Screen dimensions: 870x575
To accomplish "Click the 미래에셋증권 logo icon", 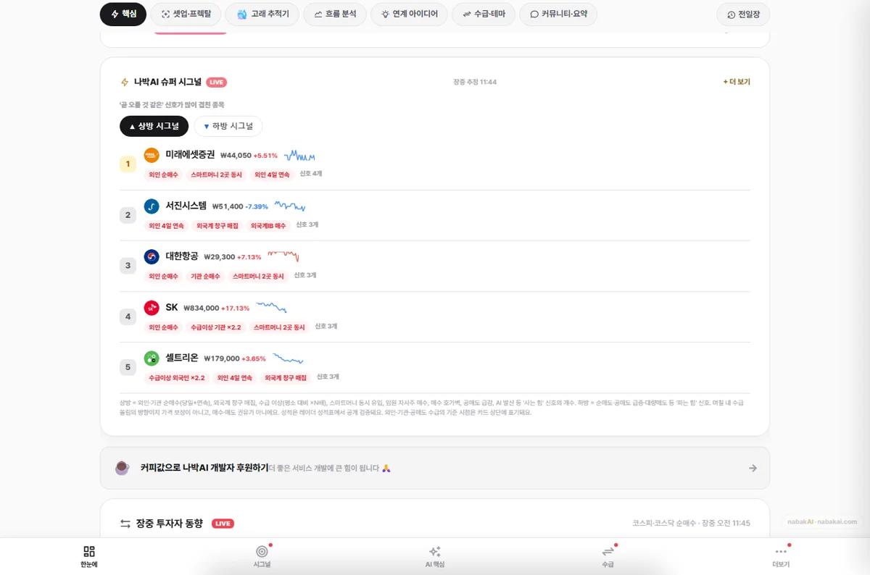I will point(152,155).
